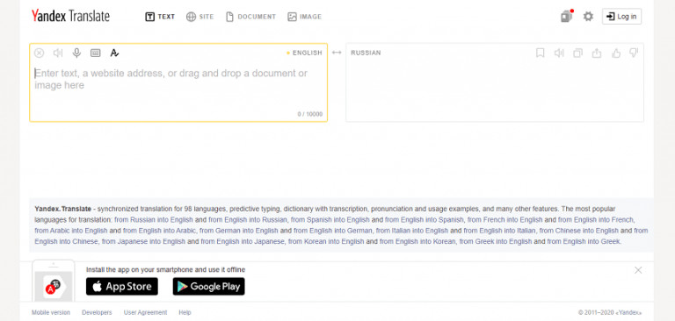Clear the source text with the X icon
Image resolution: width=675 pixels, height=321 pixels.
pos(40,53)
